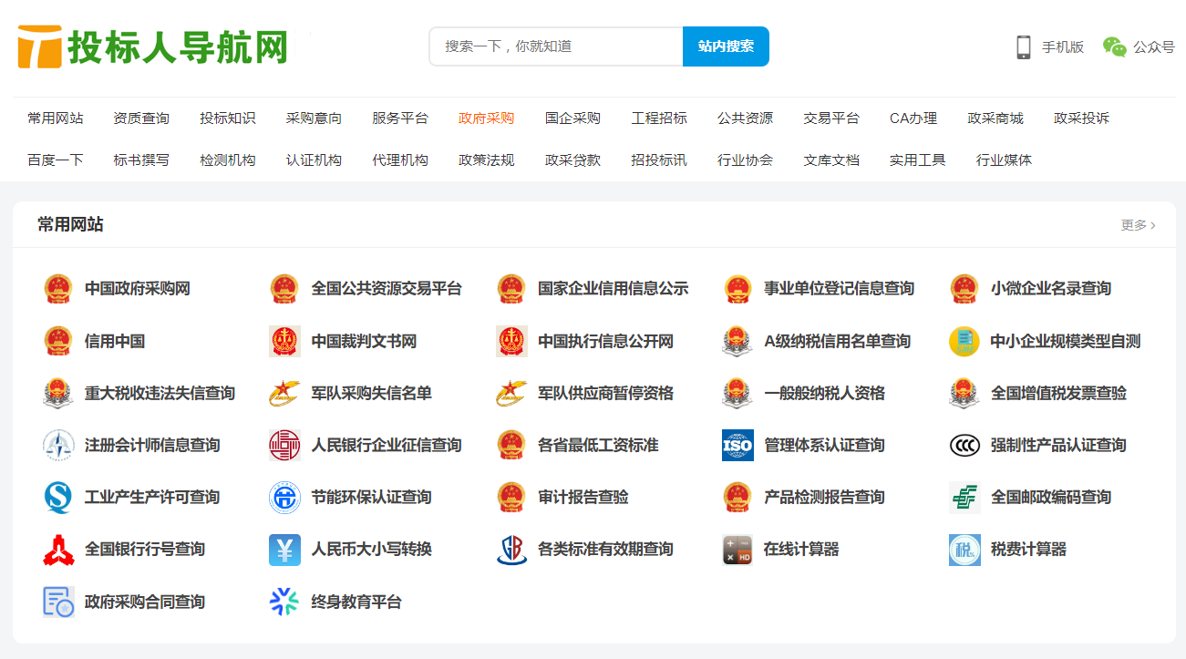
Task: Open the 交易平台 navigation tab
Action: click(831, 118)
